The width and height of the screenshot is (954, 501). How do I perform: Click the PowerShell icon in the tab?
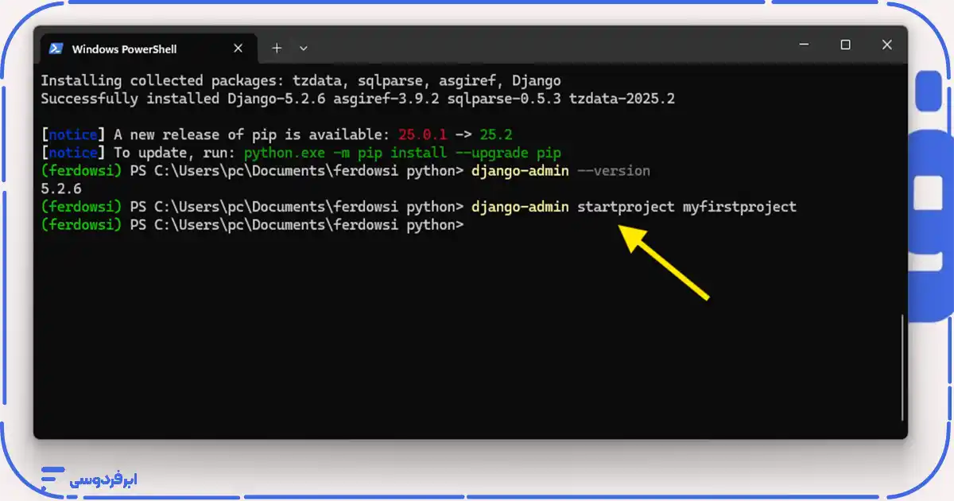[x=56, y=49]
